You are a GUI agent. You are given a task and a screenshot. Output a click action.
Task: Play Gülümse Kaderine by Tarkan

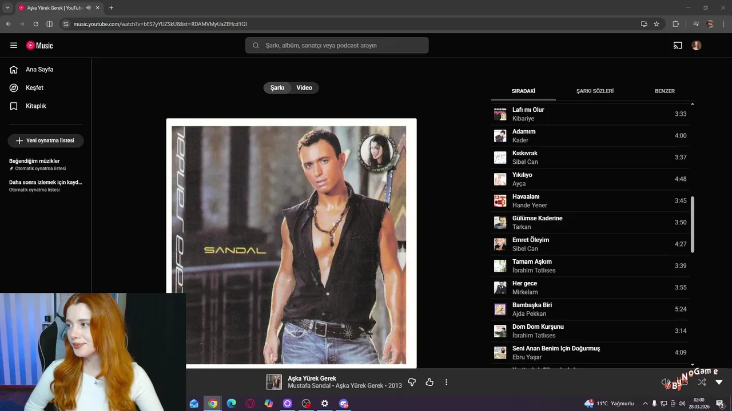click(x=590, y=223)
